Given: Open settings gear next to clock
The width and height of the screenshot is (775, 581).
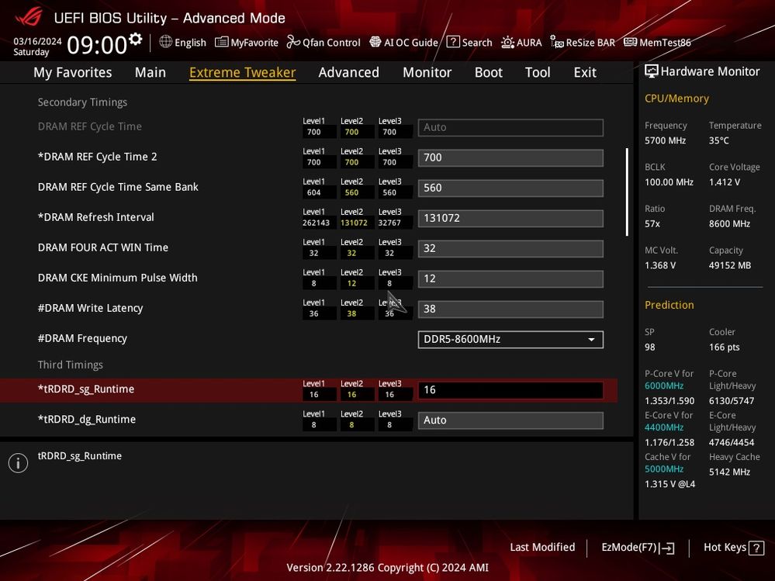Looking at the screenshot, I should coord(136,39).
